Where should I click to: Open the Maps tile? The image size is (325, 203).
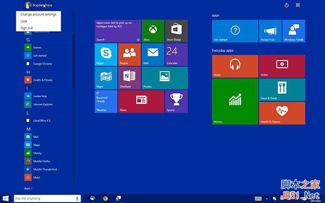(106, 78)
